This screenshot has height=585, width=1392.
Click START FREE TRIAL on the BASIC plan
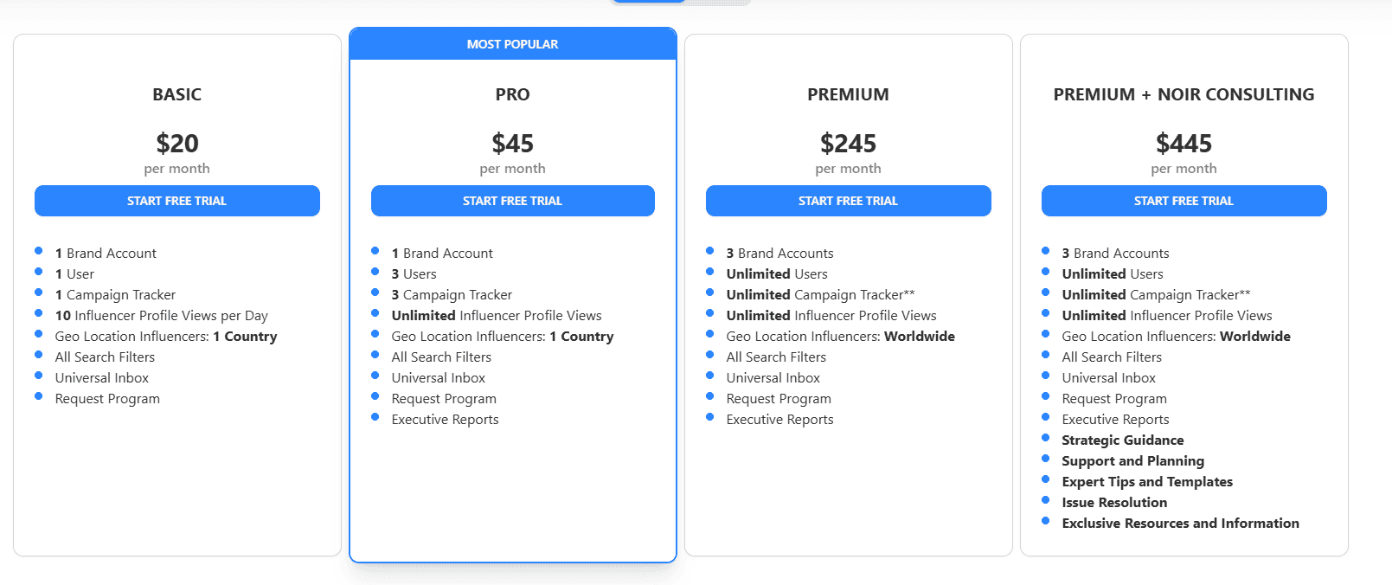pyautogui.click(x=176, y=200)
